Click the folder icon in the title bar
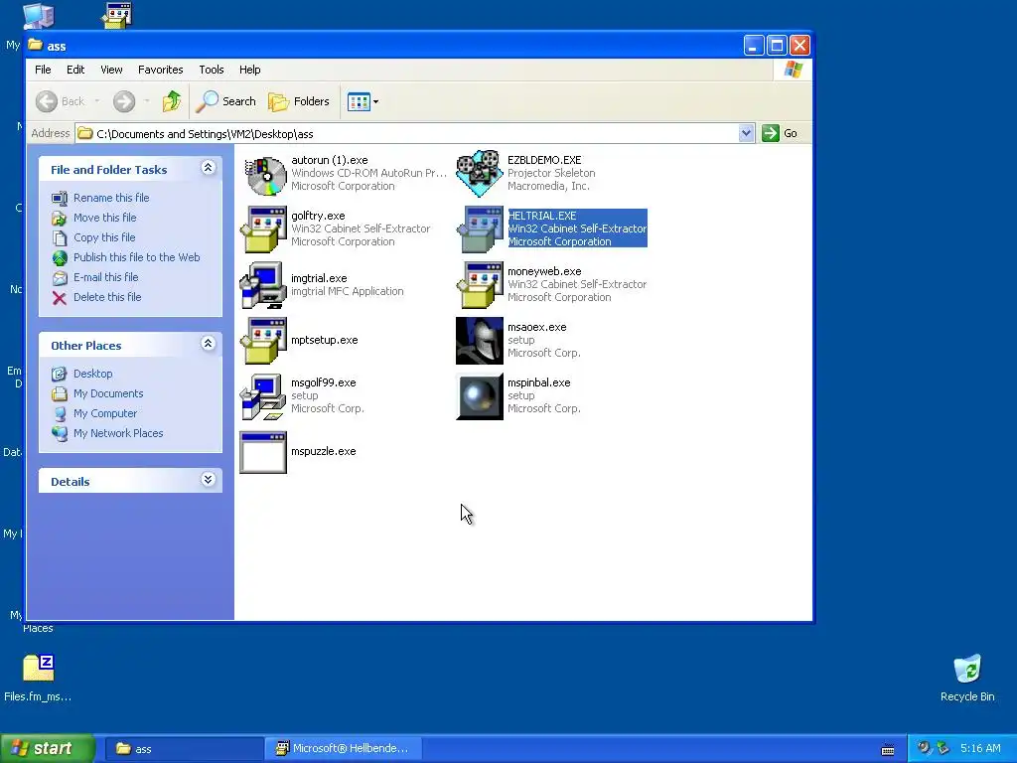The height and width of the screenshot is (763, 1017). point(36,46)
